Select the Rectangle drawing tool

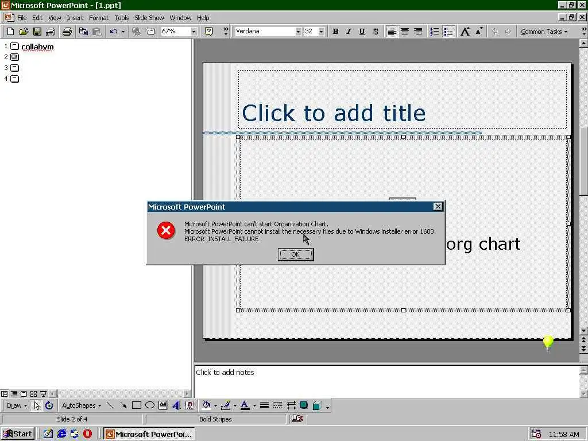(137, 405)
